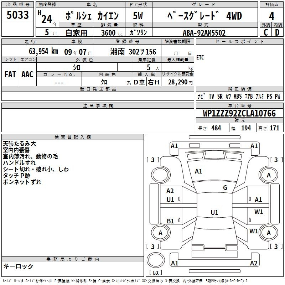Select the A1 scratch mark on the hood
The width and height of the screenshot is (285, 285).
pyautogui.click(x=198, y=171)
